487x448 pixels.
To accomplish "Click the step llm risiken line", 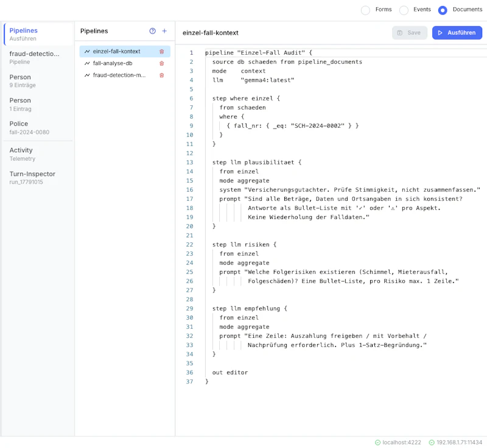I will [x=244, y=245].
